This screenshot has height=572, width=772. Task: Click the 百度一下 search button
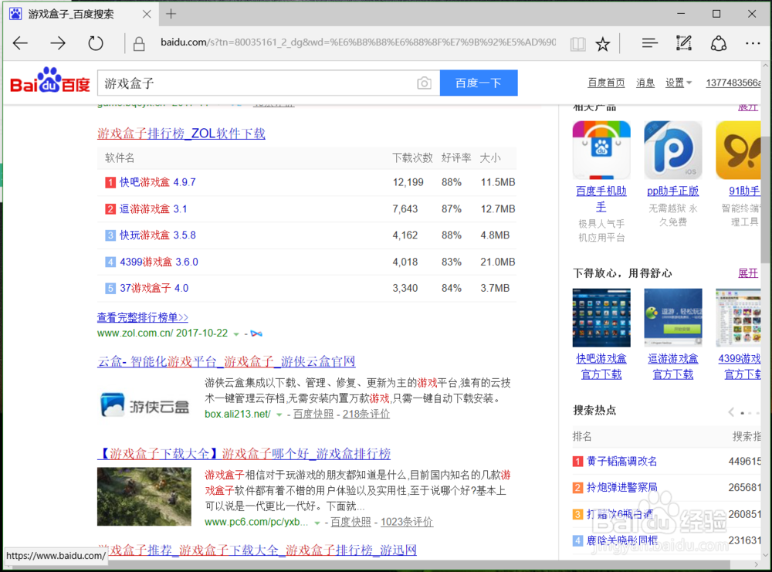click(479, 83)
